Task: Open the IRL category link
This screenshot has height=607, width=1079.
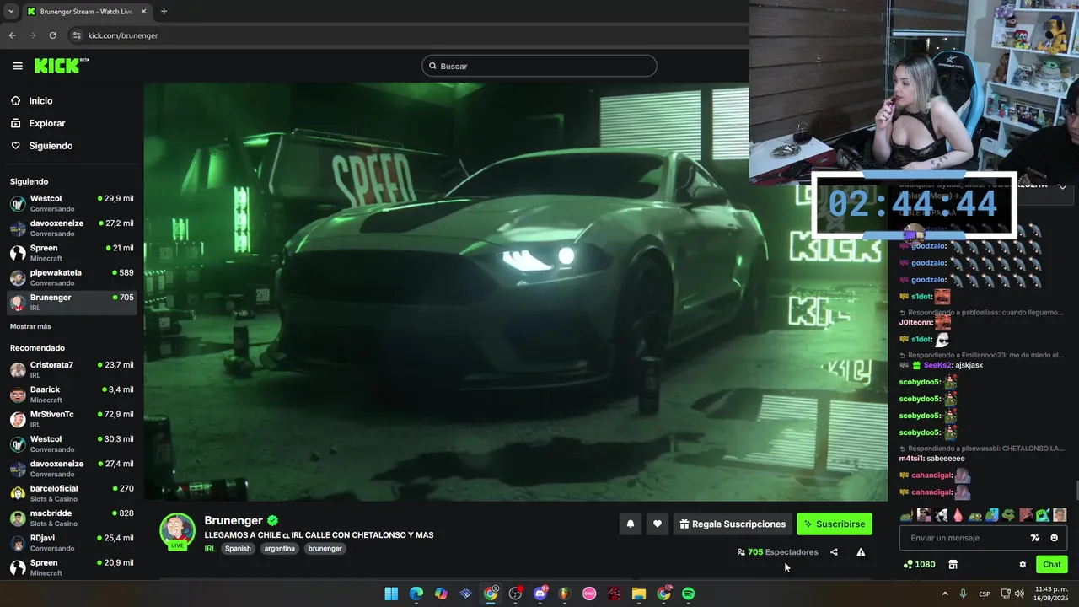Action: [210, 548]
